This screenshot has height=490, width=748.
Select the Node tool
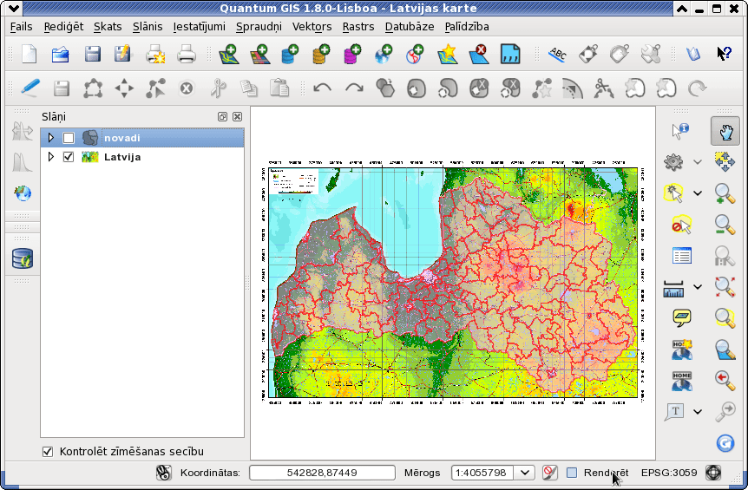click(x=155, y=88)
